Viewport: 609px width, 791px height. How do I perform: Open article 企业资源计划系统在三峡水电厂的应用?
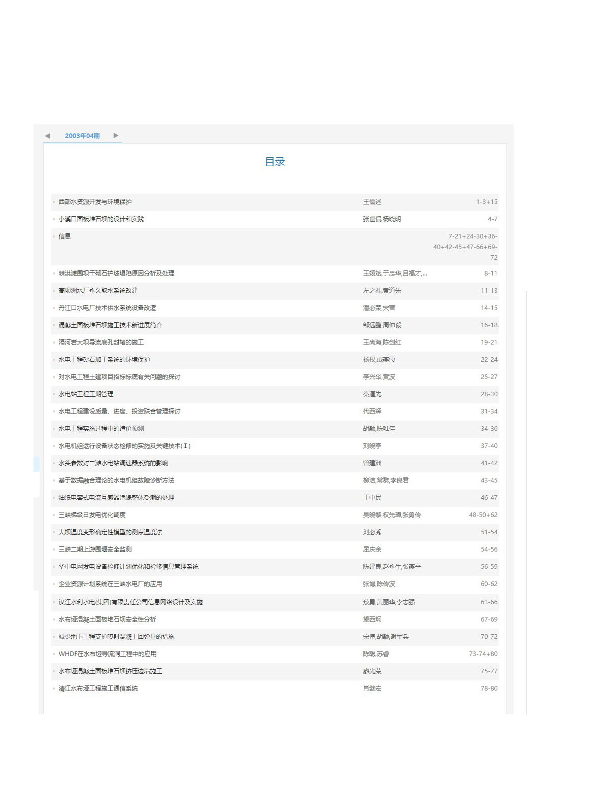(x=110, y=584)
